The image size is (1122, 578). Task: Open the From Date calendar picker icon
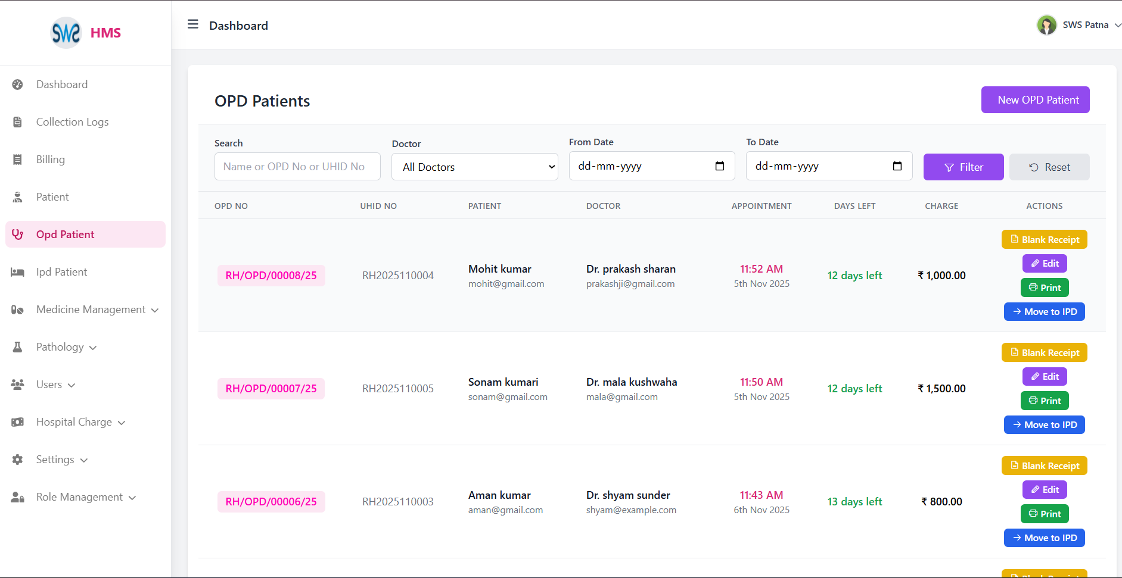click(719, 166)
